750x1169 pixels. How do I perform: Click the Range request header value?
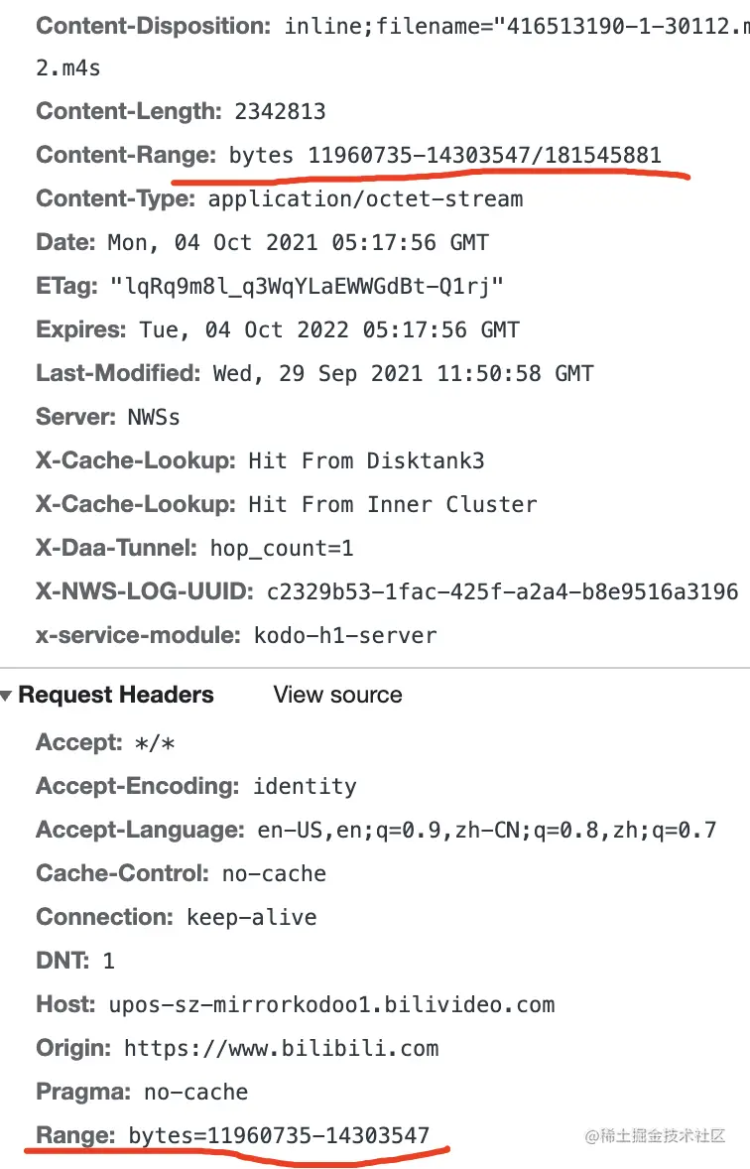[279, 1134]
